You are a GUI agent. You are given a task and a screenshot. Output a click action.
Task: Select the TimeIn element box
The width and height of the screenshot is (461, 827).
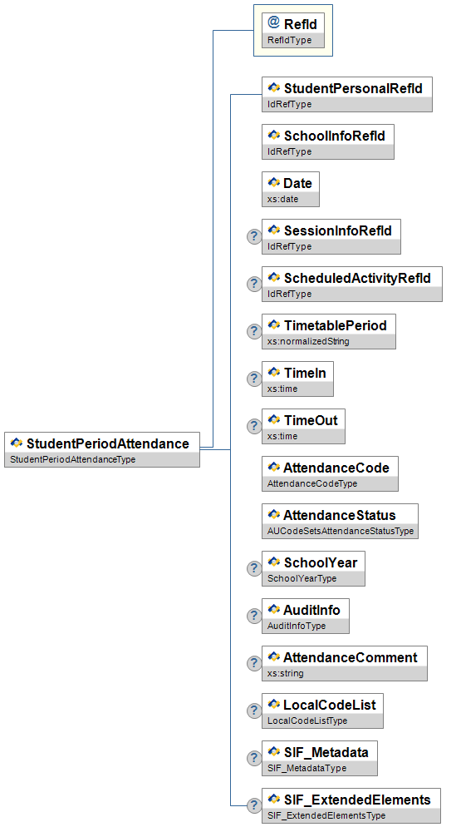click(x=297, y=379)
